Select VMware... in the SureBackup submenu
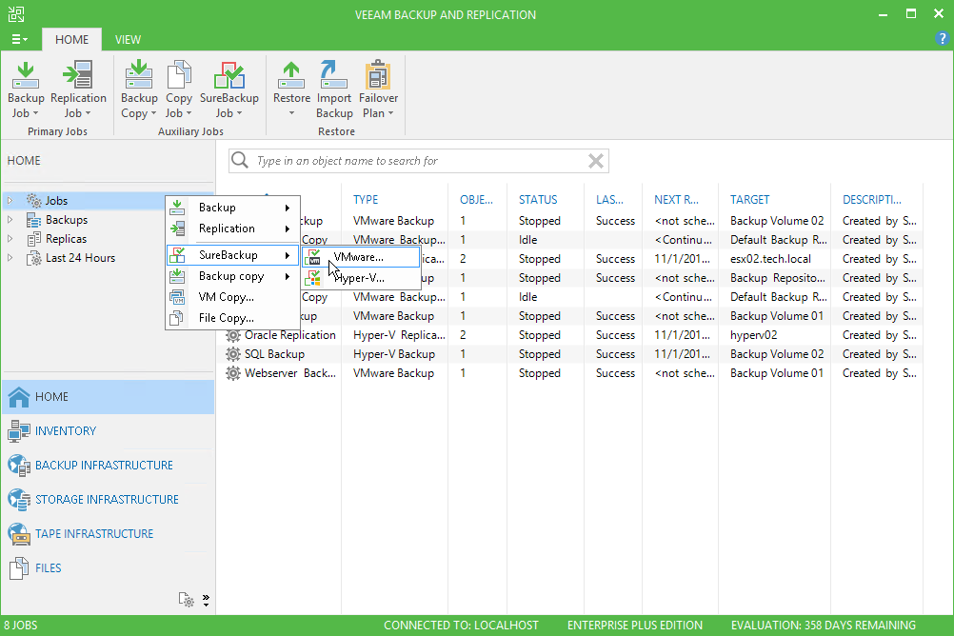954x636 pixels. coord(362,257)
